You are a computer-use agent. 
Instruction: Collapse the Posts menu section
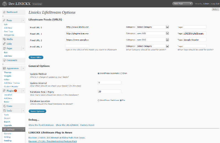(23, 20)
